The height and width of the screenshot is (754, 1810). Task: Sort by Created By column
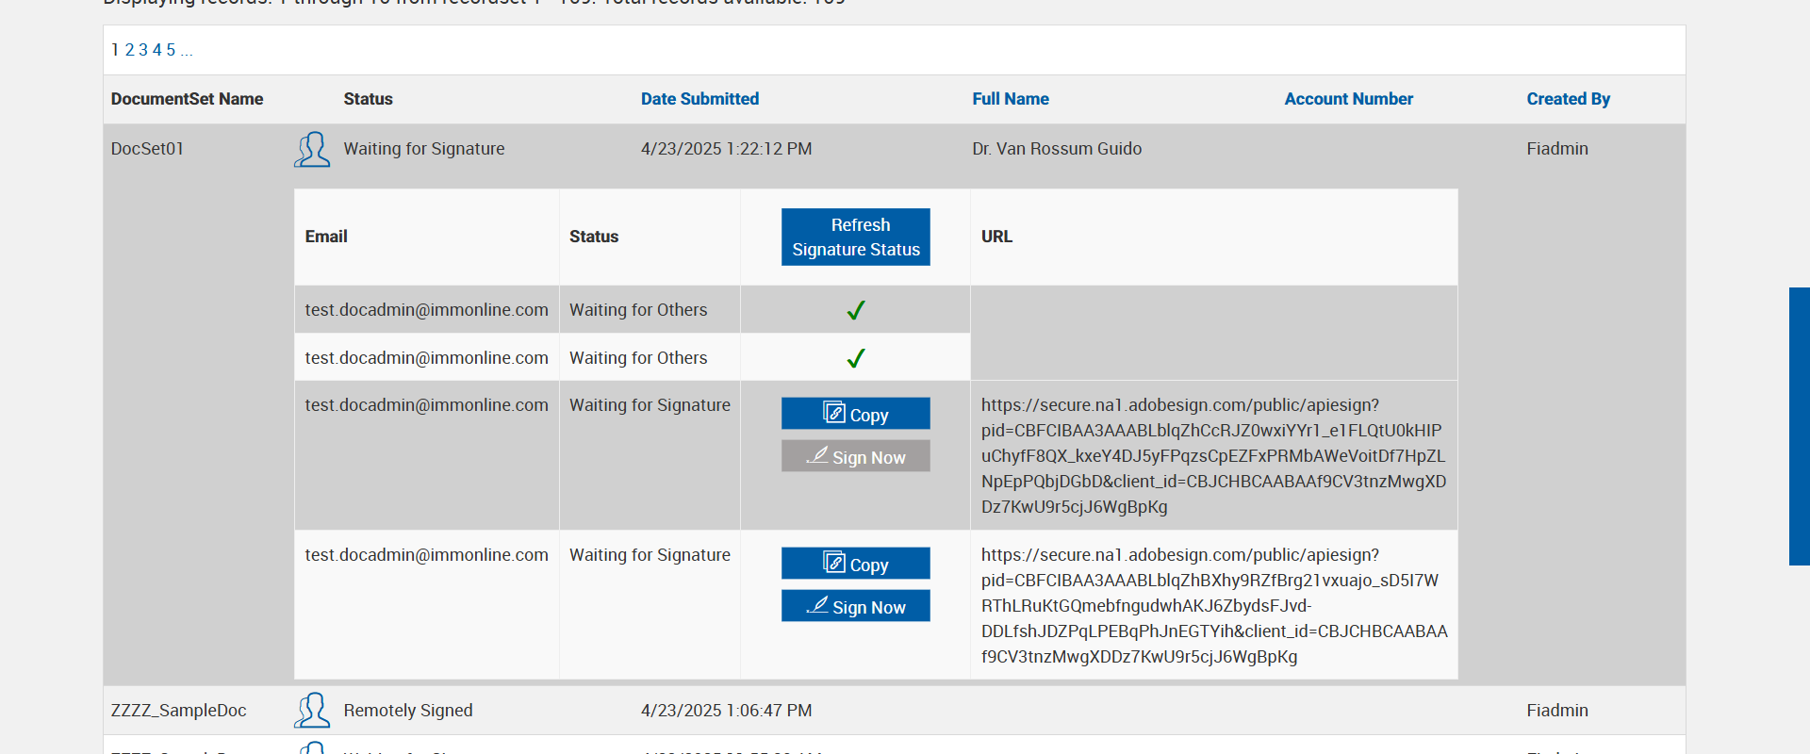tap(1569, 99)
